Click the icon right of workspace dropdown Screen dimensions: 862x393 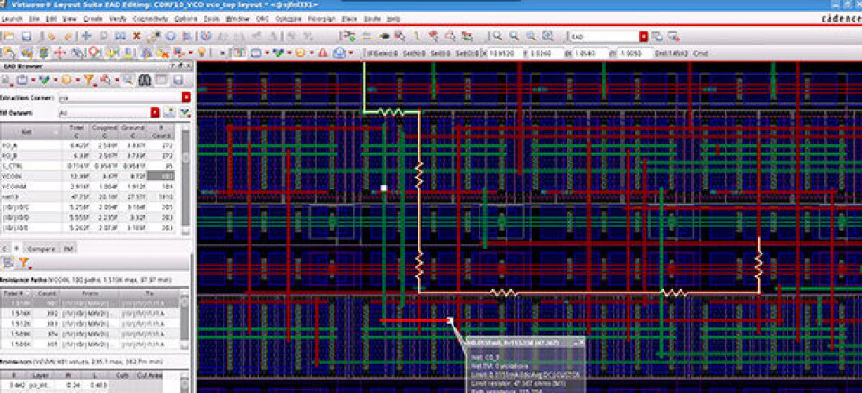pos(657,36)
